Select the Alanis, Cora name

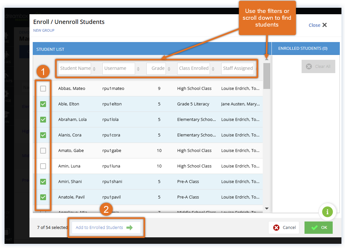[x=70, y=135]
